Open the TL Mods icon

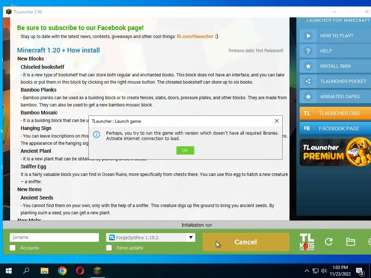coord(307,242)
